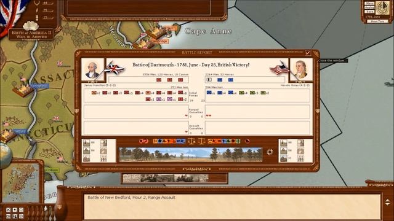Click the American top-left stats panel icon

click(x=284, y=143)
